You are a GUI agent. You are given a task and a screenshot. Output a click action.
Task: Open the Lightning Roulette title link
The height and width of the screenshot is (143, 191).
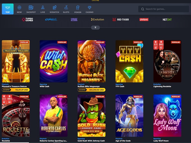(162, 86)
